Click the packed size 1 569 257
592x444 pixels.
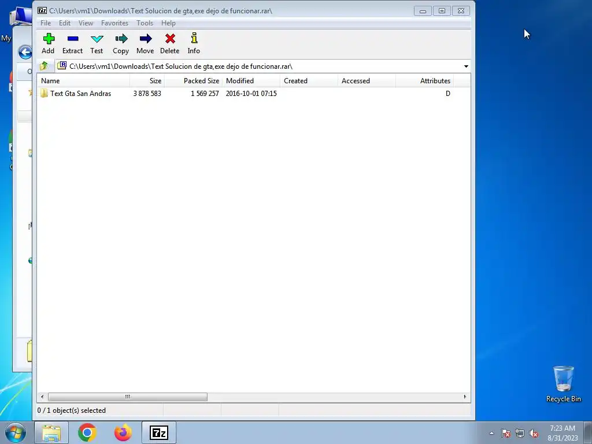click(x=205, y=93)
